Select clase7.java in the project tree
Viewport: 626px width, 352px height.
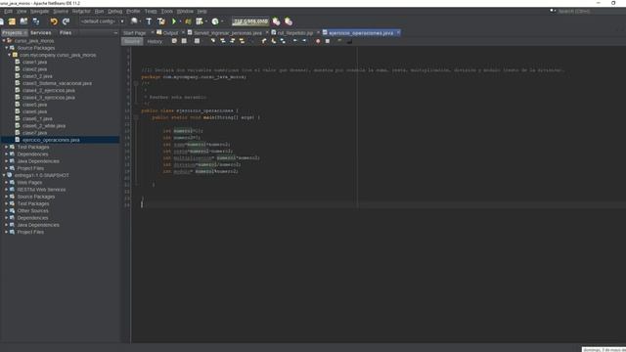(x=35, y=133)
